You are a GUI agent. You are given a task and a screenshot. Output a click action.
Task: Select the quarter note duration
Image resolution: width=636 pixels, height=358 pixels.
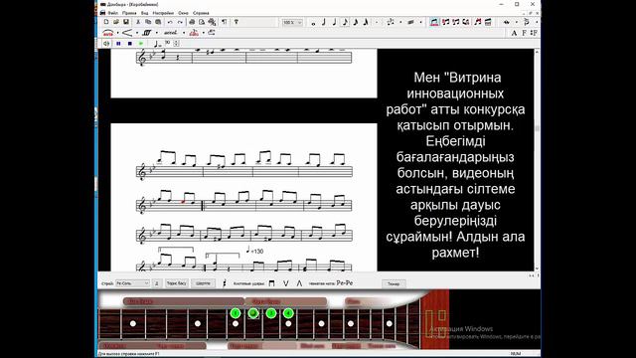click(334, 22)
